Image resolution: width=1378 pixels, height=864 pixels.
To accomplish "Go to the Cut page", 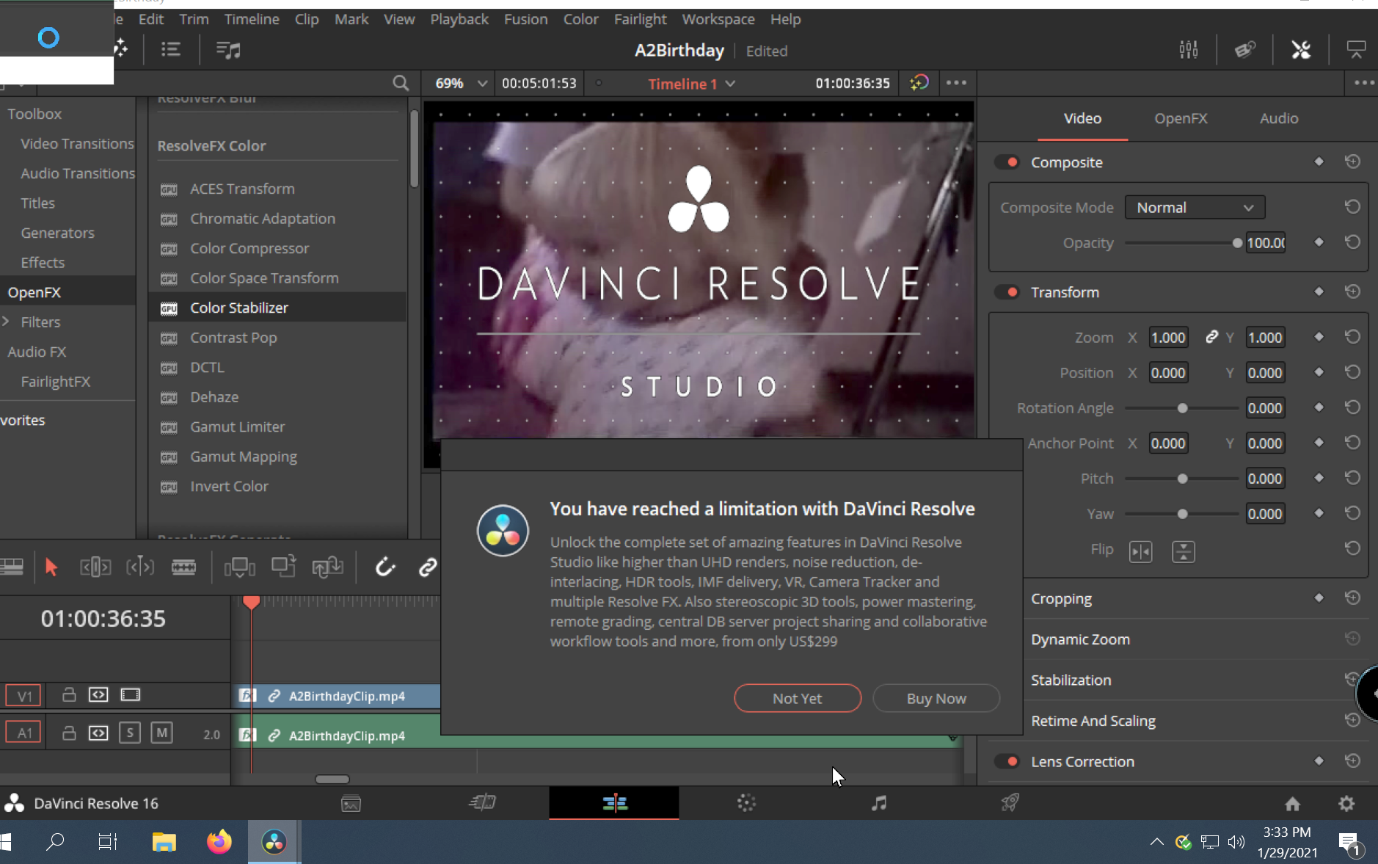I will 483,803.
